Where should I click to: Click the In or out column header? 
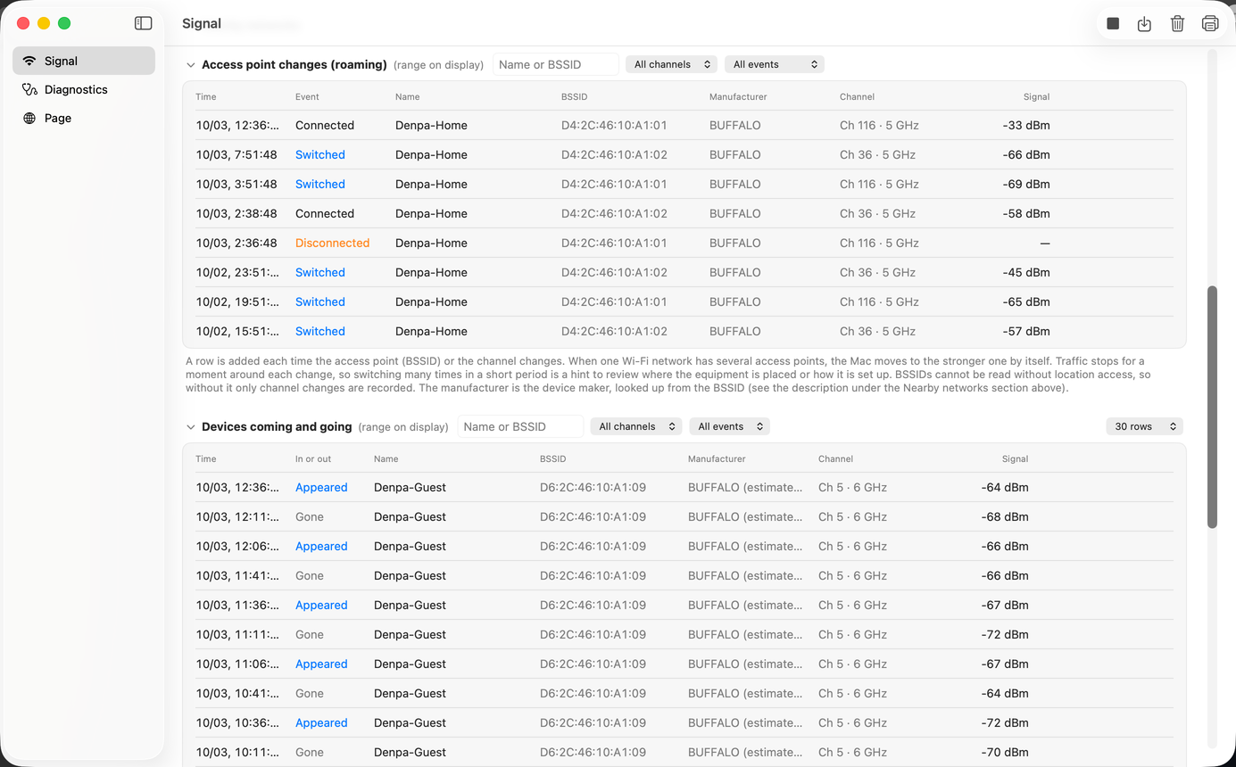pos(313,458)
